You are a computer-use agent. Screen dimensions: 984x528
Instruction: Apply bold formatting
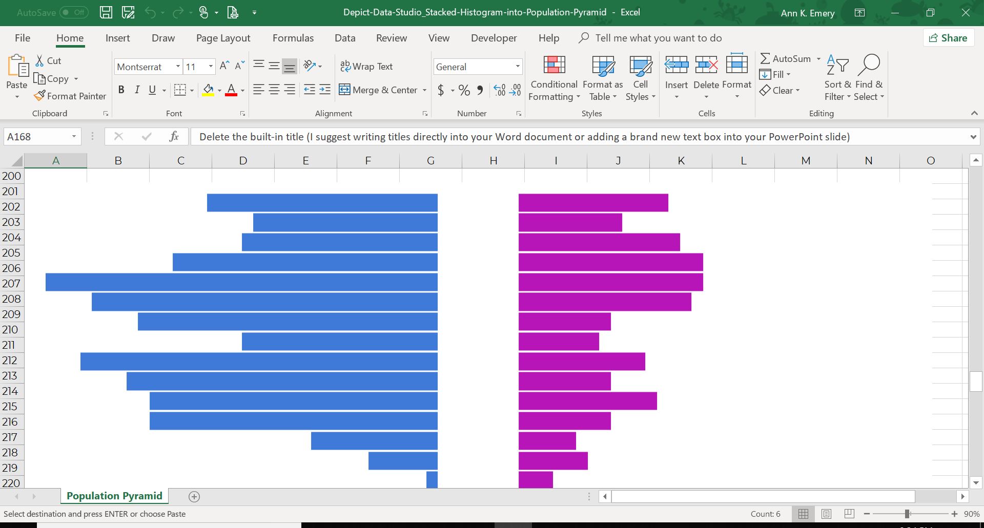pyautogui.click(x=121, y=90)
